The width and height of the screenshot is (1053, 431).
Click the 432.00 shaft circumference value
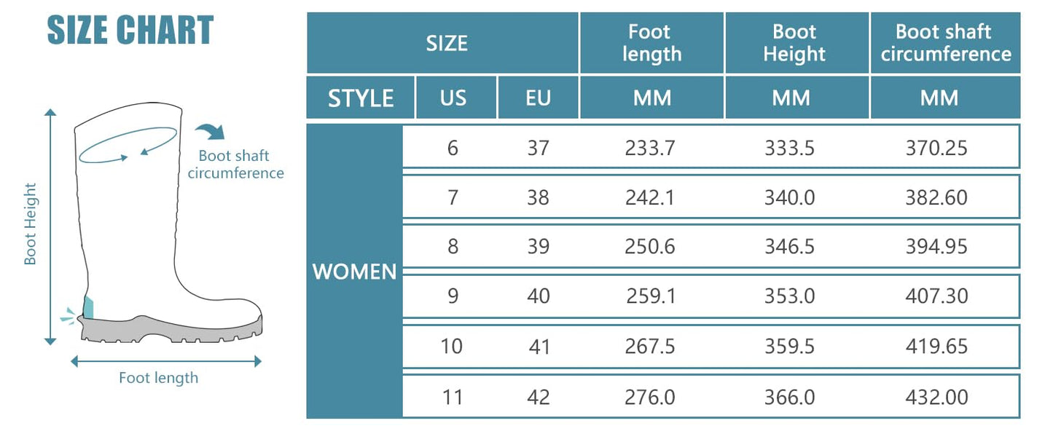(x=936, y=397)
